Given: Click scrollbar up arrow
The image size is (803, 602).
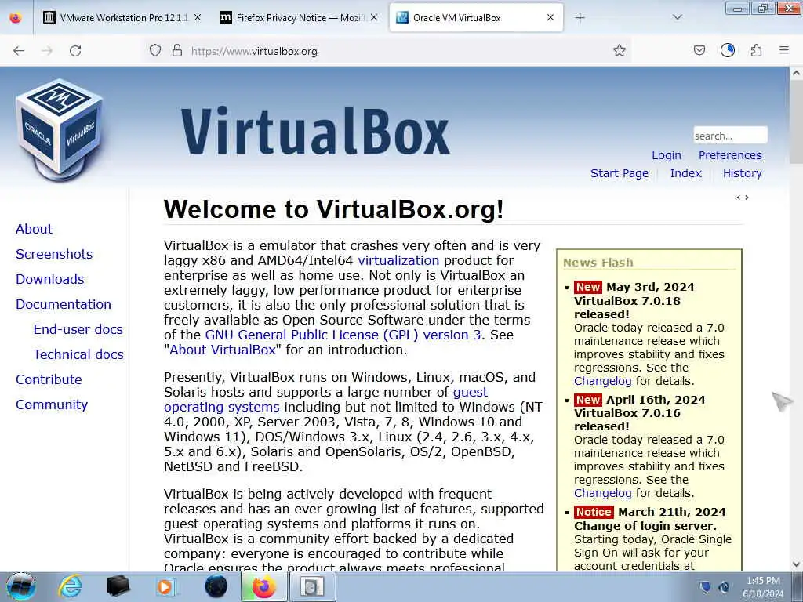Looking at the screenshot, I should pyautogui.click(x=796, y=73).
